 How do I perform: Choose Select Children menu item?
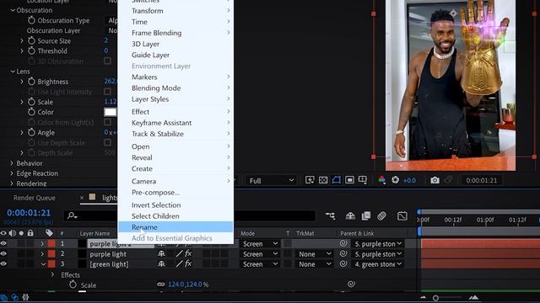(175, 216)
